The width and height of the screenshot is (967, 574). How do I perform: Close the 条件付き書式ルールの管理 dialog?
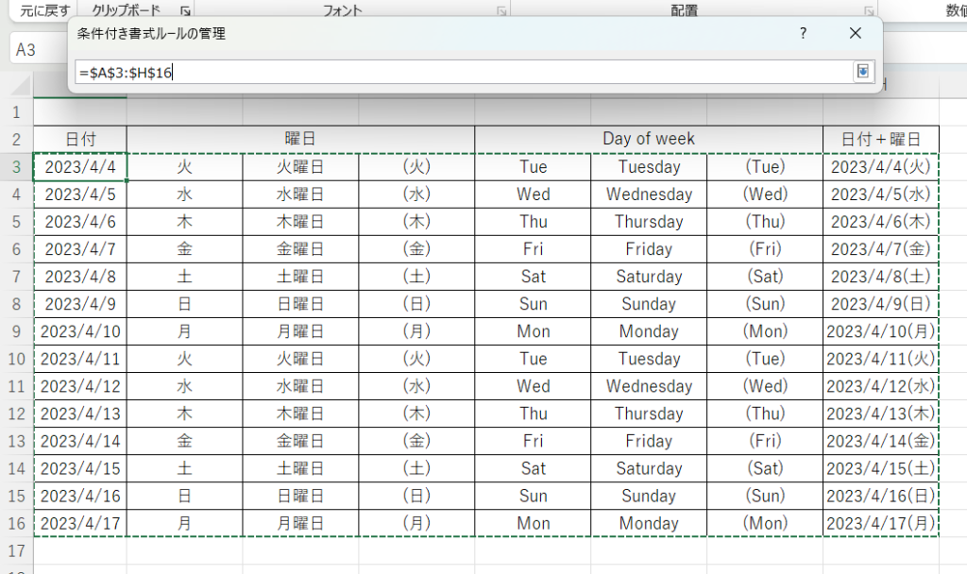click(x=856, y=33)
